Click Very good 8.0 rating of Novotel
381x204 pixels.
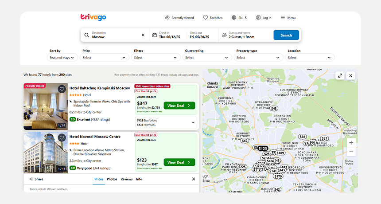[x=90, y=168]
